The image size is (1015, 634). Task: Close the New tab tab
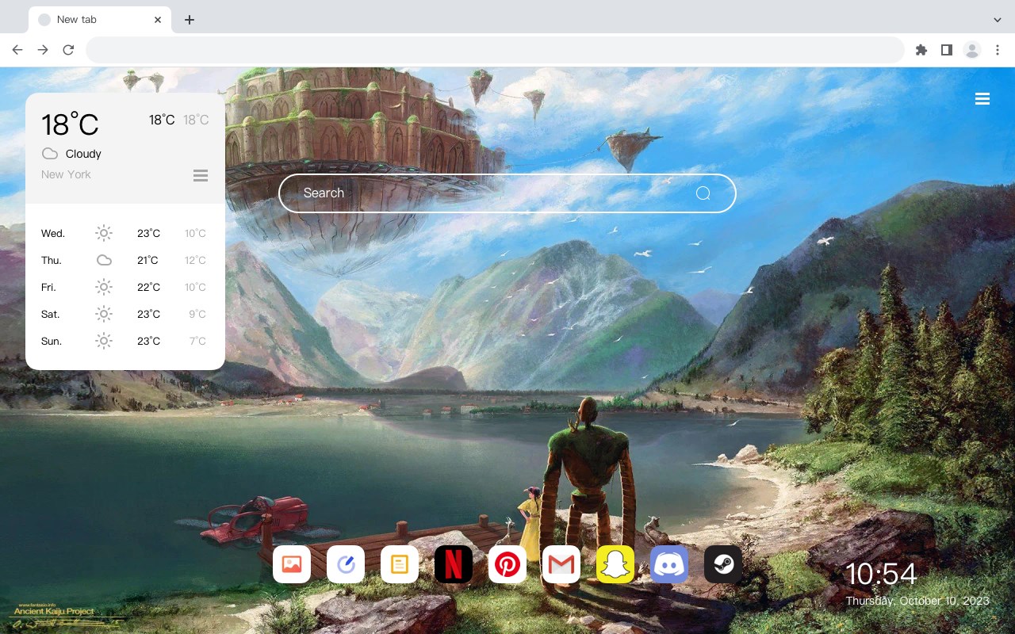point(158,20)
